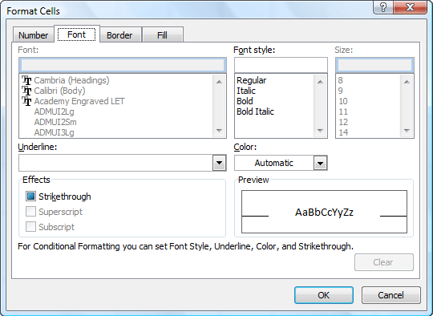
Task: Click up arrow in Font style scrollbar
Action: [x=320, y=82]
